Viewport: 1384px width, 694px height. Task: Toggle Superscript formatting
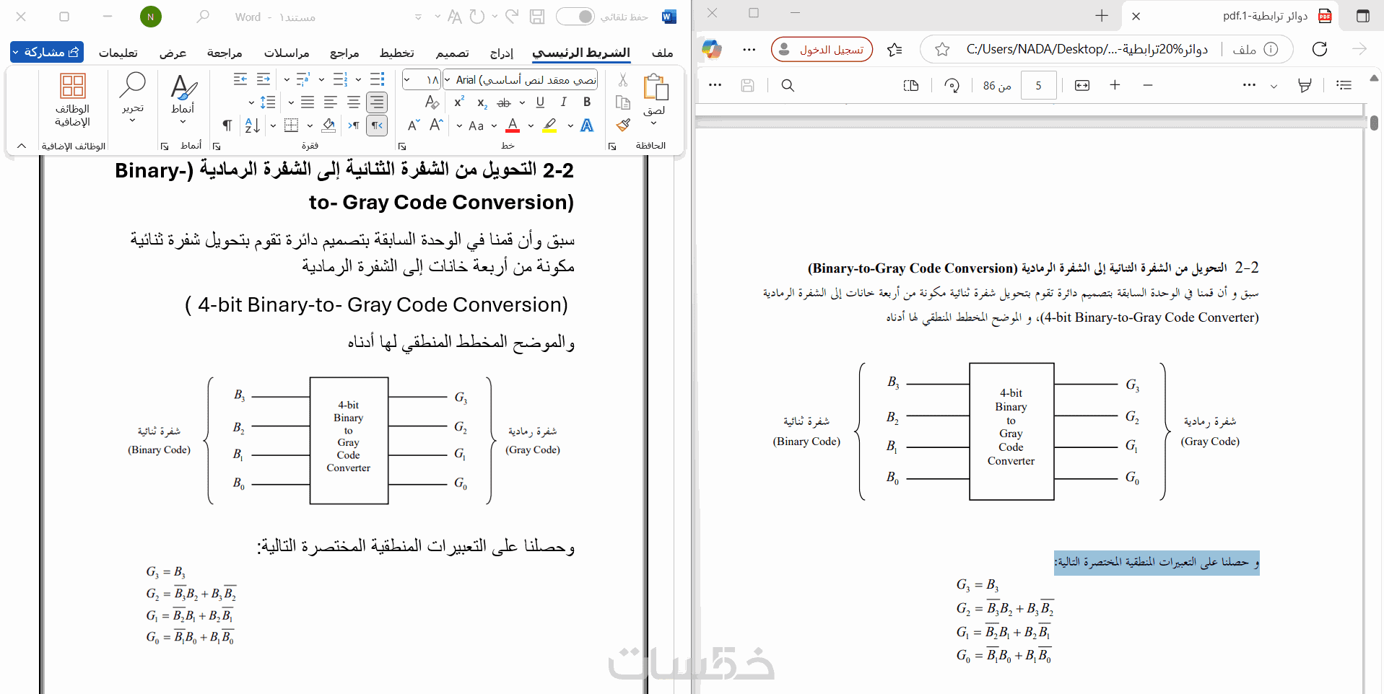point(459,102)
